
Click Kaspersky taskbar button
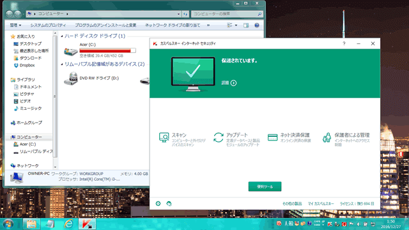tap(87, 224)
